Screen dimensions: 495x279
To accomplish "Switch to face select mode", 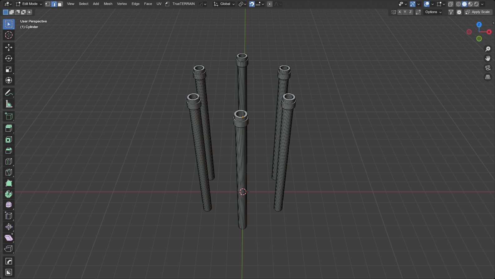I will pyautogui.click(x=60, y=4).
